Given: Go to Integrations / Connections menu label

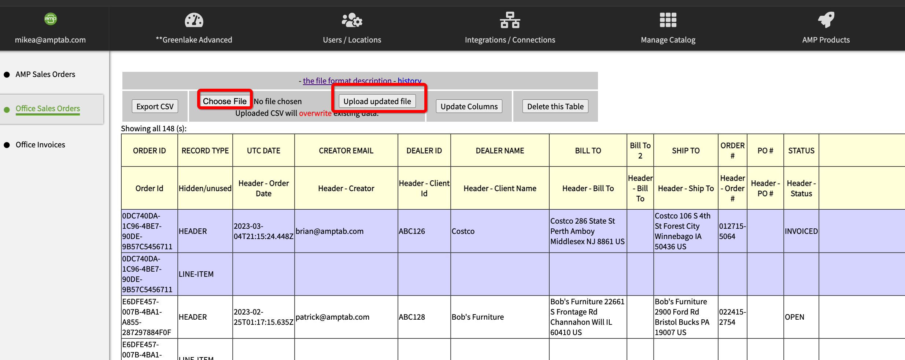Looking at the screenshot, I should click(510, 40).
